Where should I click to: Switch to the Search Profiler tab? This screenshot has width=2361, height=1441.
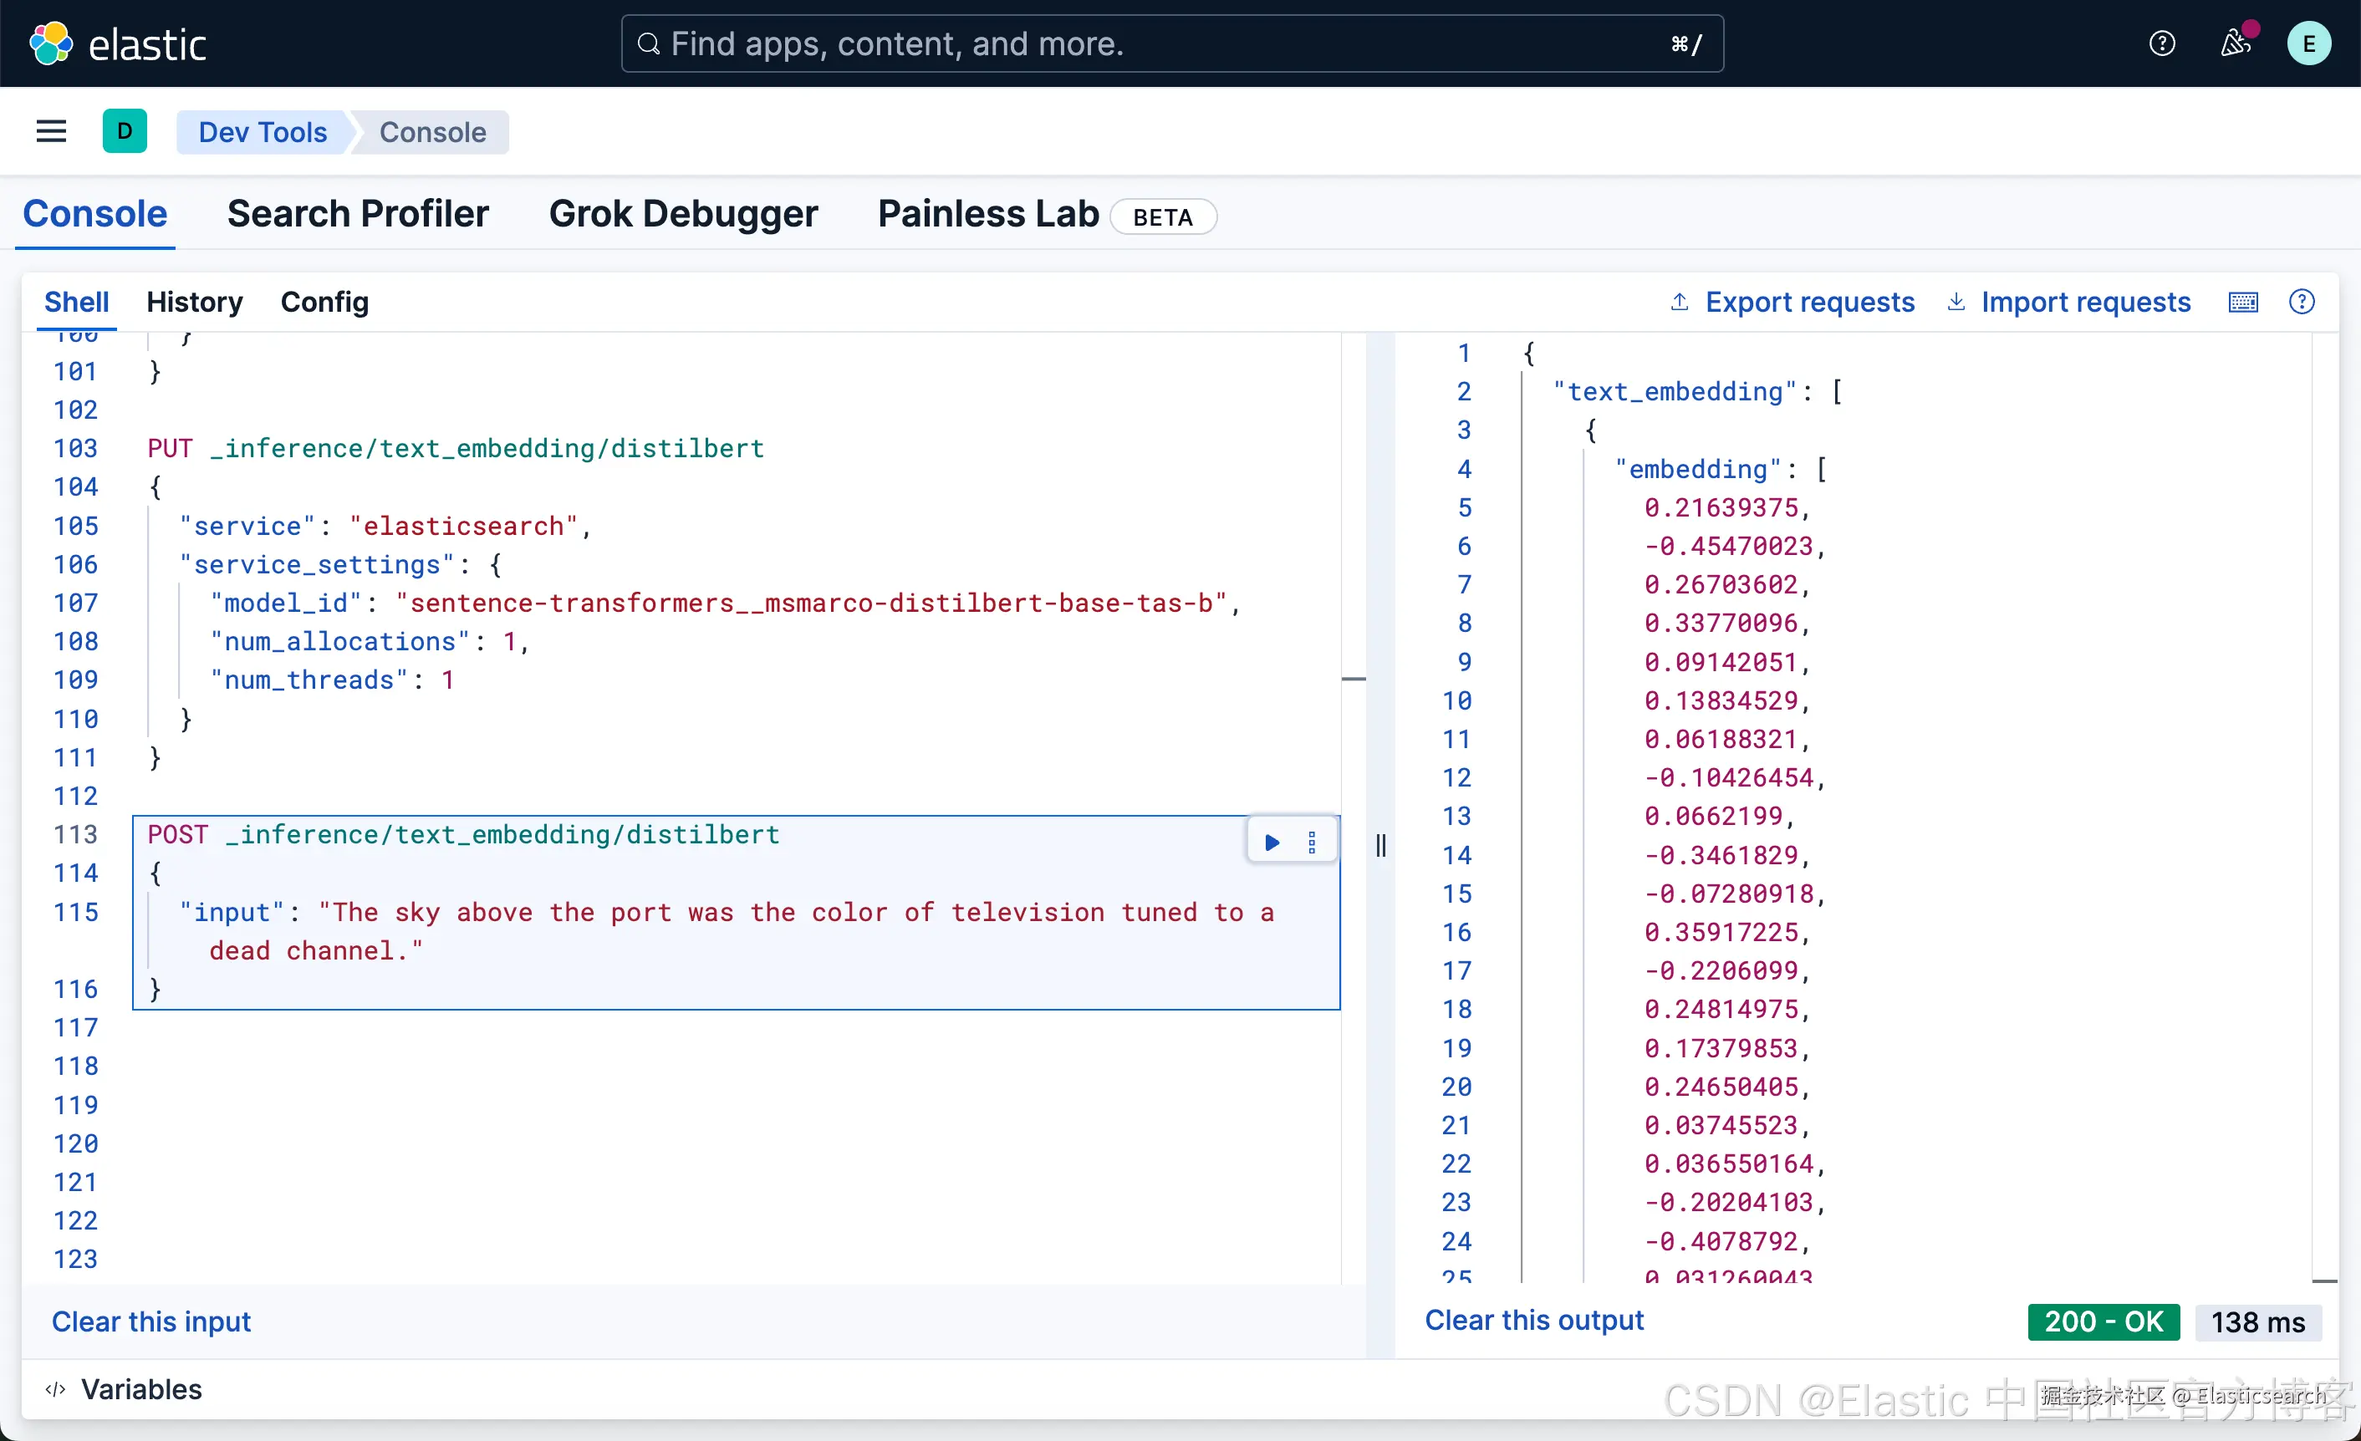[x=357, y=214]
